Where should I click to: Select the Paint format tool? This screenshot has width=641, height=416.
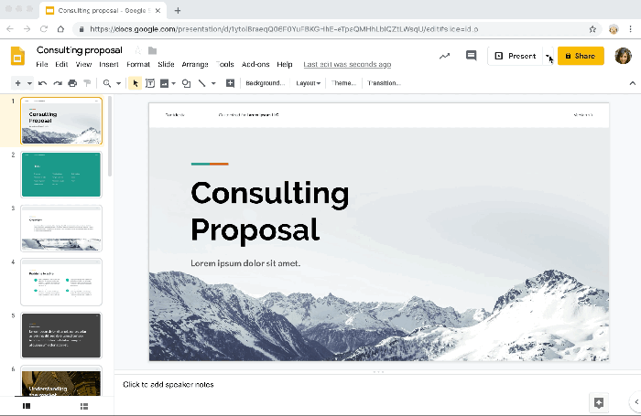87,83
